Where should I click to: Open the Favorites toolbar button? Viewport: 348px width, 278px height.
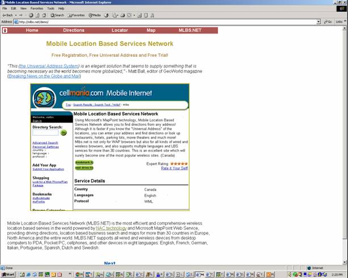[76, 15]
